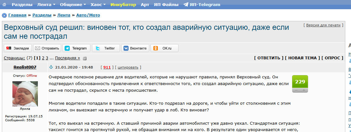Click ОТВЕТИТЬ to reply

[269, 58]
